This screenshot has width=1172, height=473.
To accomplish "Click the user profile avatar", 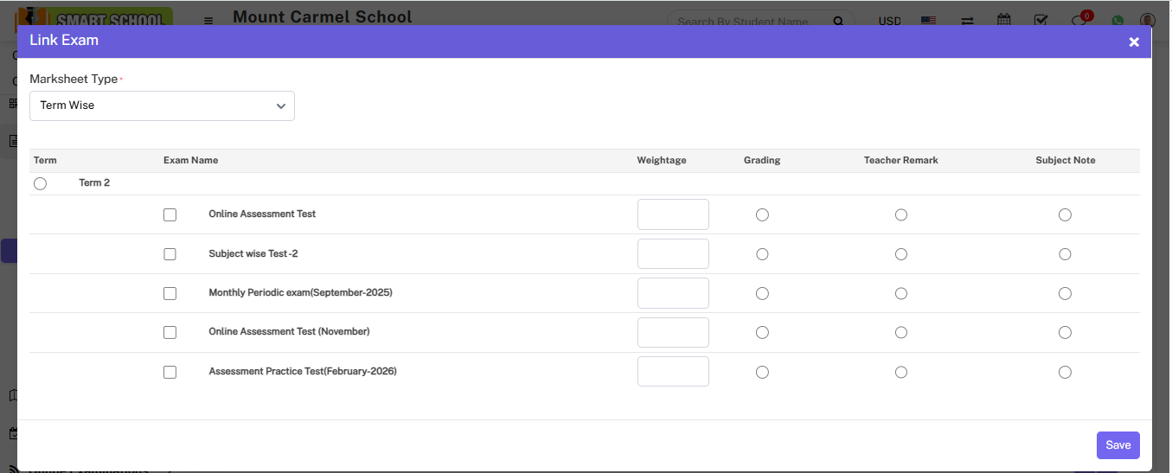I will coord(1147,21).
